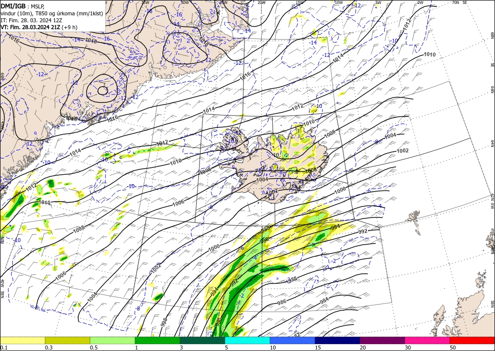Select the red 50 mm legend swatch

(x=472, y=340)
